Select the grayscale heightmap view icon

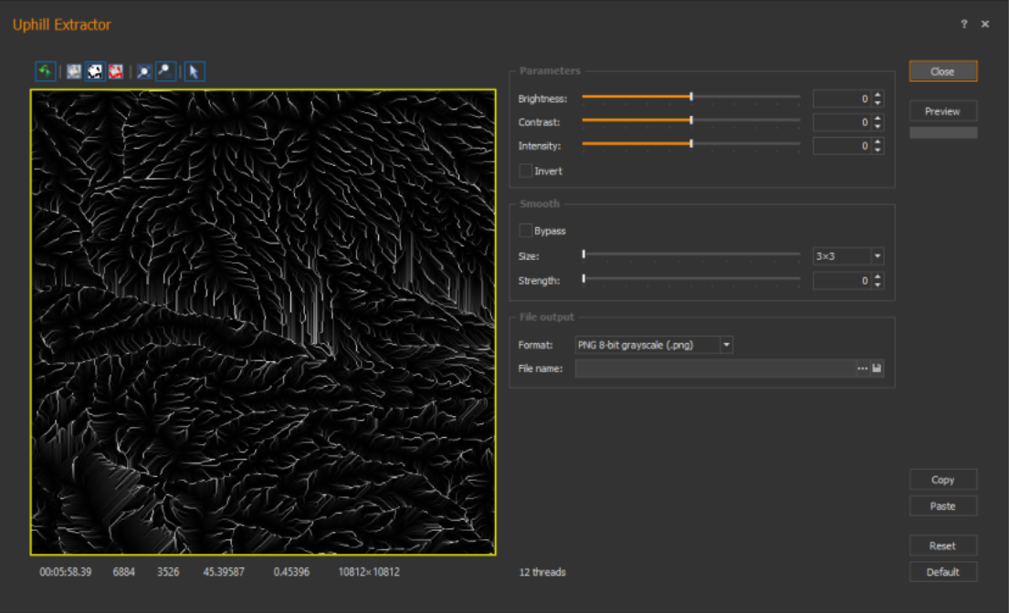74,71
